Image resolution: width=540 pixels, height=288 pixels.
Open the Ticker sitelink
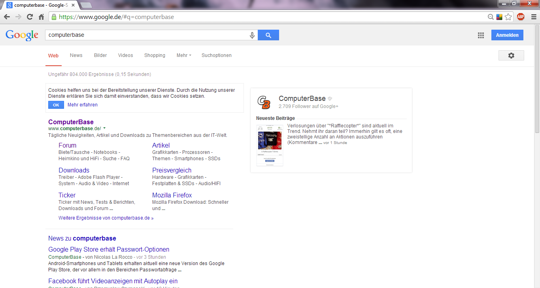(x=67, y=195)
